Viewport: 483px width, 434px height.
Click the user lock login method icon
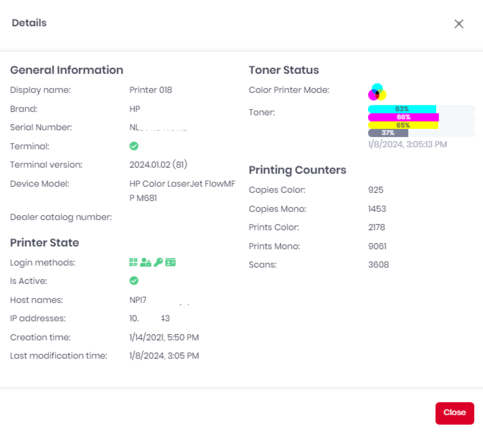click(x=145, y=262)
